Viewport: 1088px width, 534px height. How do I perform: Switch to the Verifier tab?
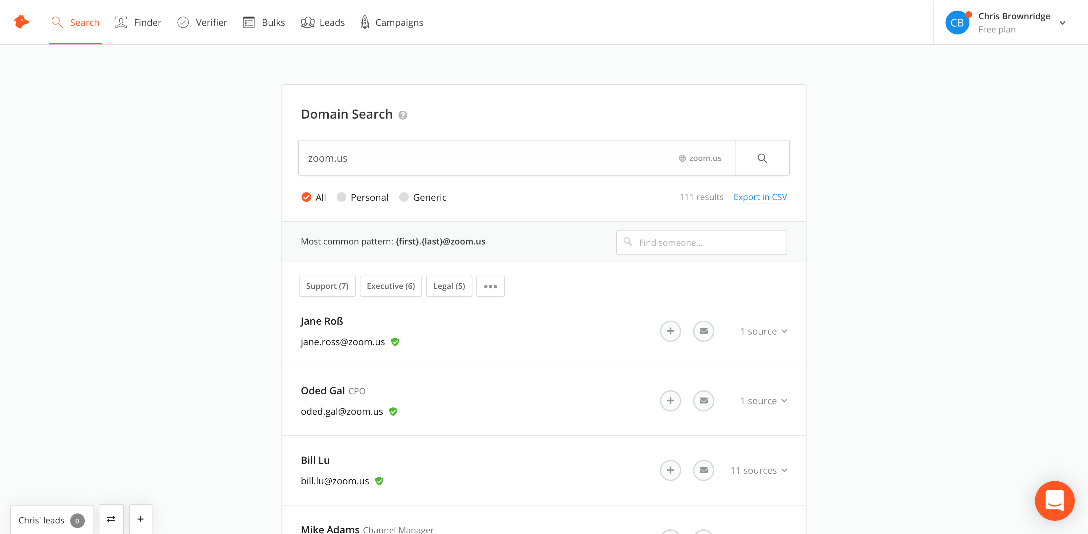click(x=202, y=23)
